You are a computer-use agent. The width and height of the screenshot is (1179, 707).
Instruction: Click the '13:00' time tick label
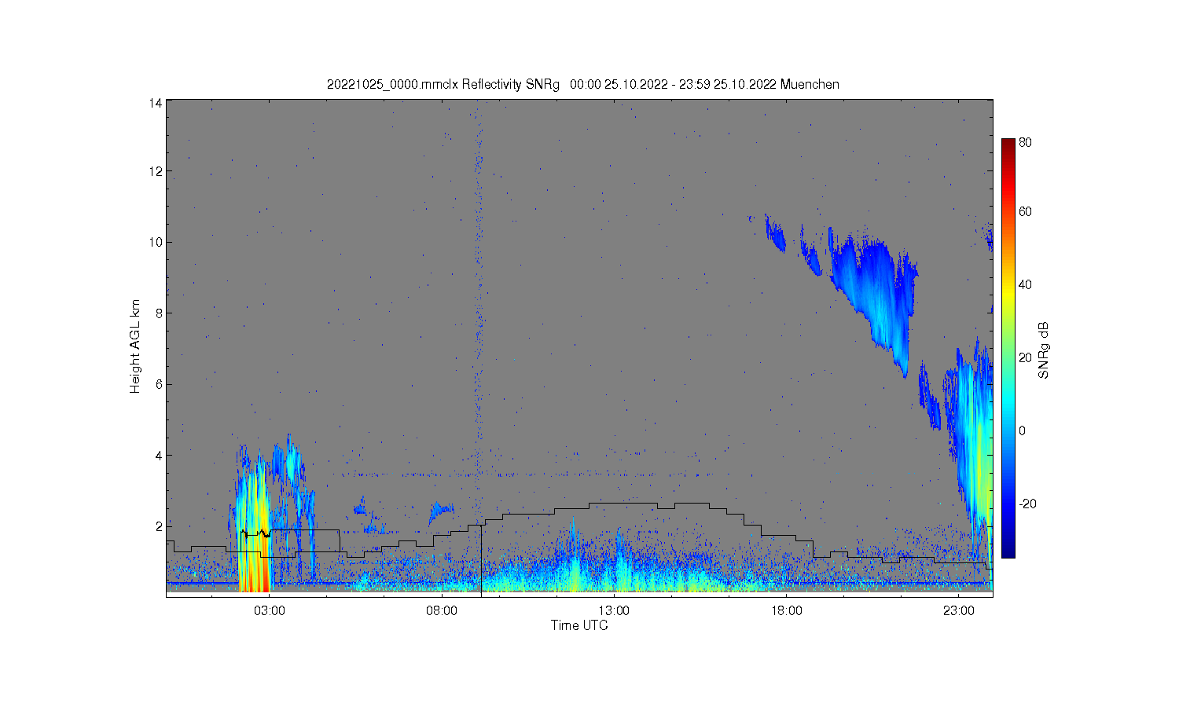pyautogui.click(x=614, y=611)
